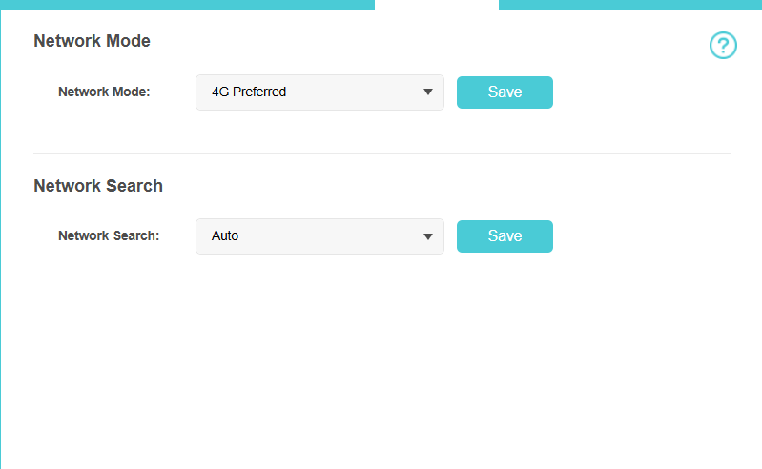The width and height of the screenshot is (762, 469).
Task: Open the Network Mode combo box
Action: 319,92
